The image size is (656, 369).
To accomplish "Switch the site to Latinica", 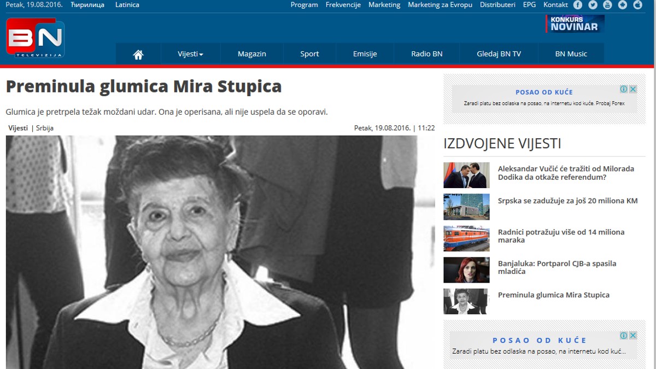I will tap(126, 4).
